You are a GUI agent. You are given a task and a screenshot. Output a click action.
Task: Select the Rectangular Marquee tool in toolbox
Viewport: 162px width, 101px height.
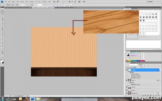pyautogui.click(x=2, y=12)
